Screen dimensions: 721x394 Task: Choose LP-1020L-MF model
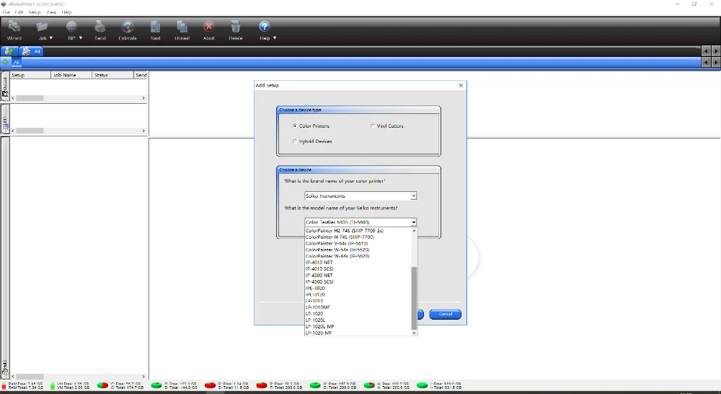point(358,326)
